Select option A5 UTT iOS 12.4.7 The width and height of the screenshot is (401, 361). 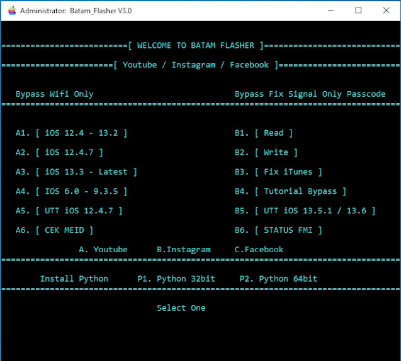point(69,211)
